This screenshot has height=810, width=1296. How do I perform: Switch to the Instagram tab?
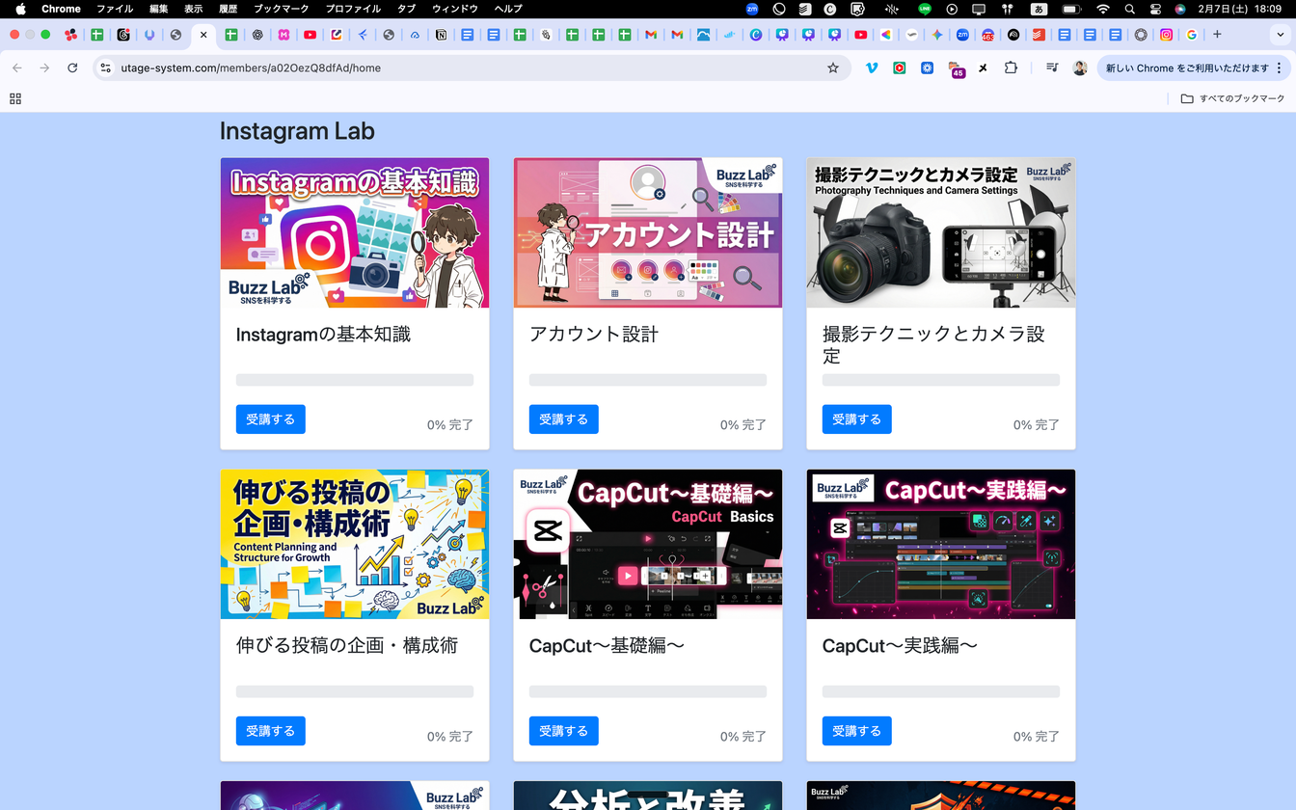(1167, 35)
